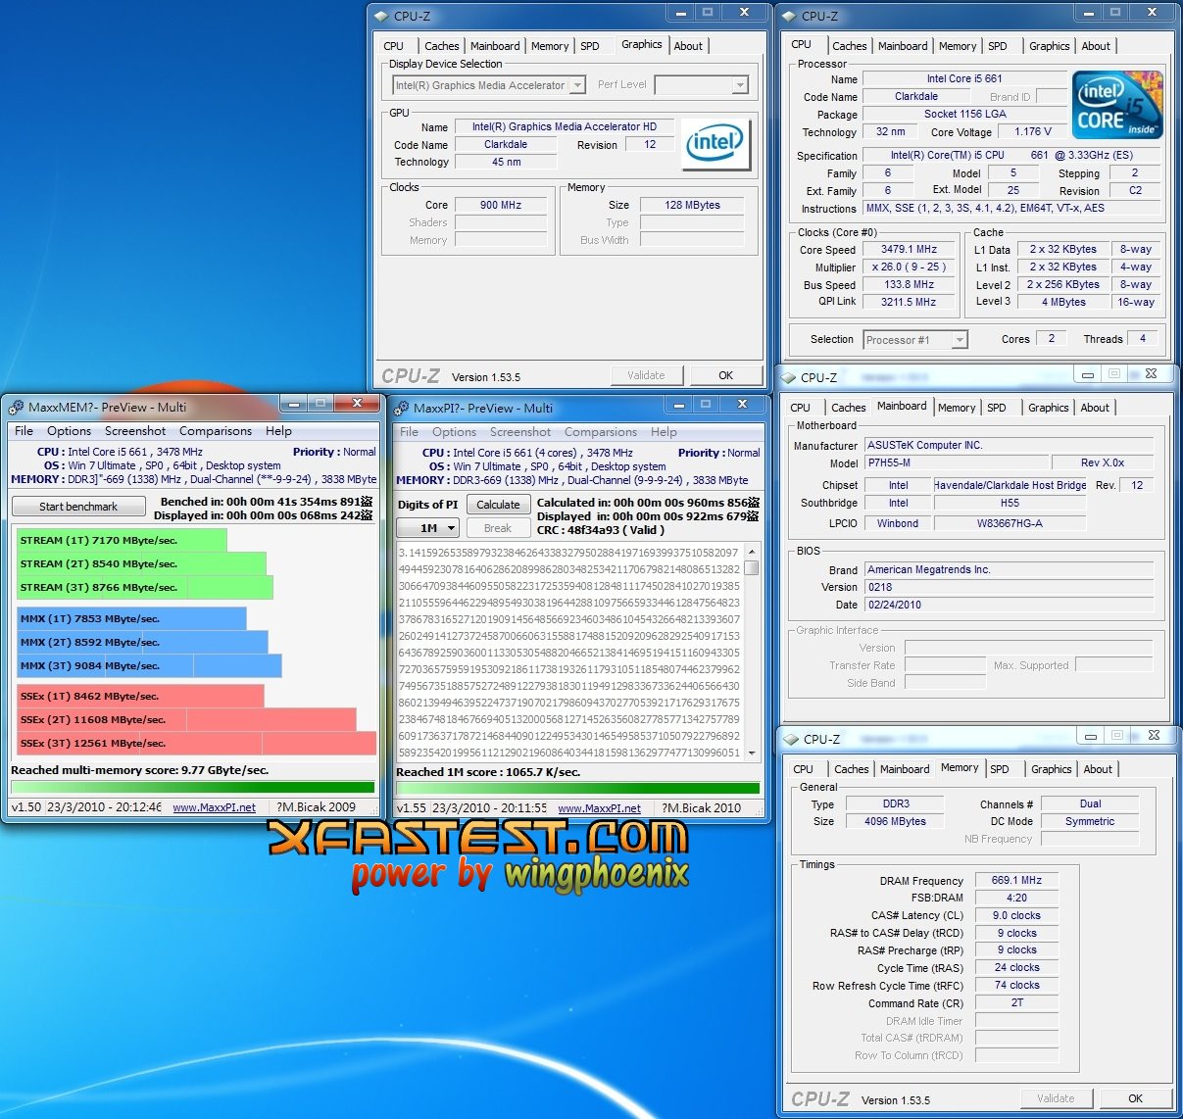Click OK in the Graphics CPU-Z window
The image size is (1183, 1119).
725,375
